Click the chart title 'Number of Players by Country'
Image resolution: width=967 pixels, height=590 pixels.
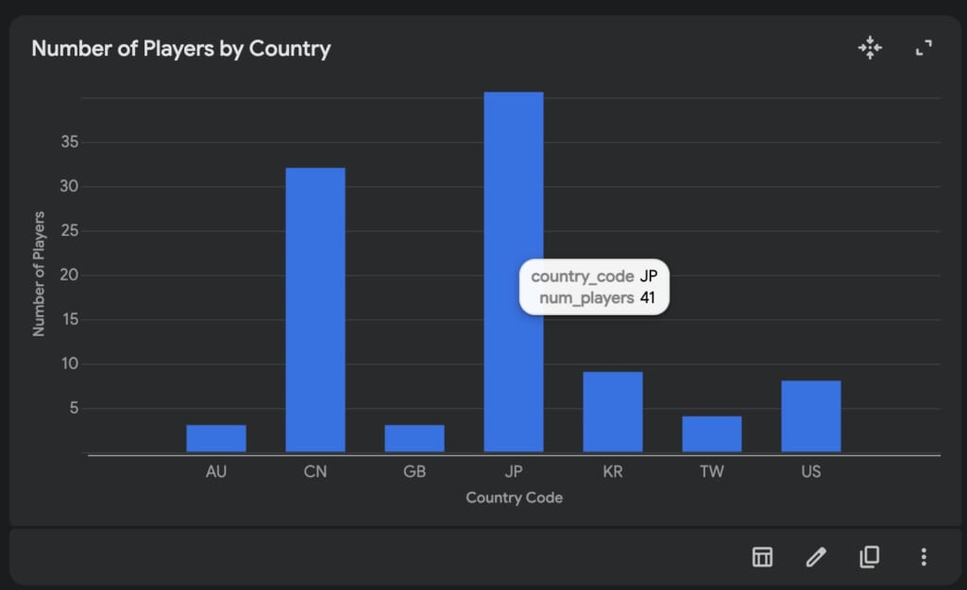(x=181, y=49)
